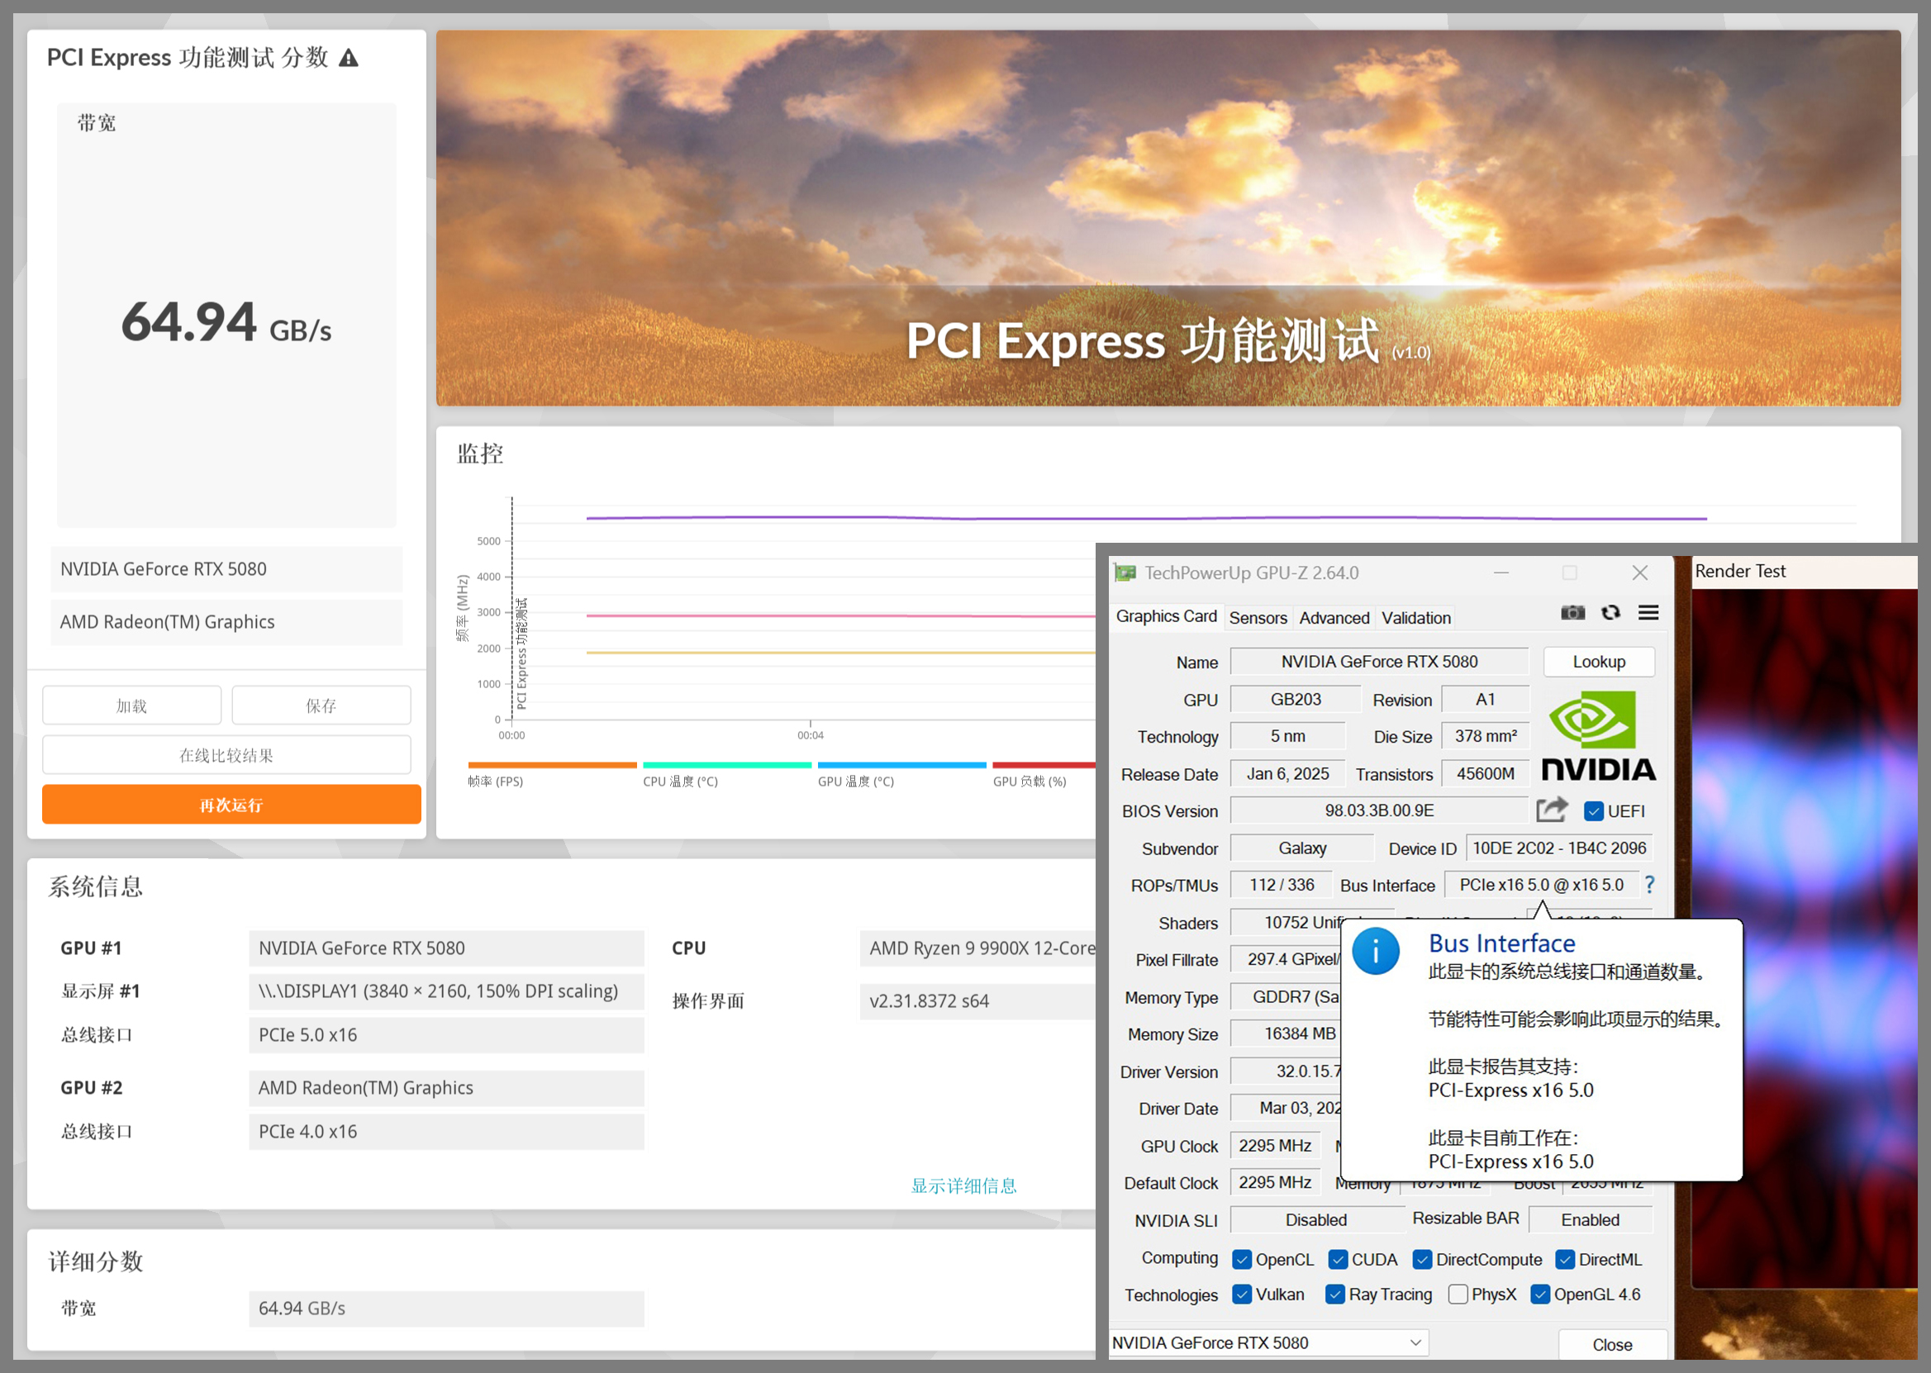Image resolution: width=1931 pixels, height=1373 pixels.
Task: Click the GPU #1 总线接口 PCIe 5.0 x16 value
Action: click(x=446, y=1035)
